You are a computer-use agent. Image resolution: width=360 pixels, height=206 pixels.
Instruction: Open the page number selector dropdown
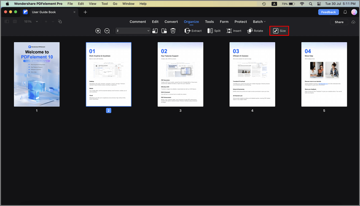133,31
